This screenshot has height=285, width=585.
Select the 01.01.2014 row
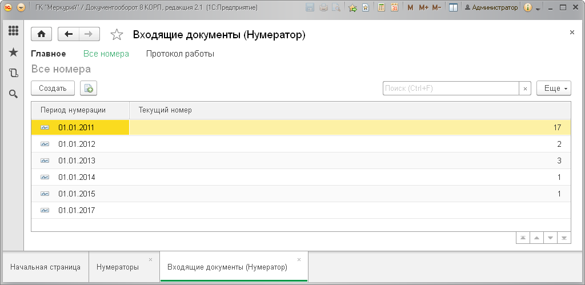click(301, 177)
